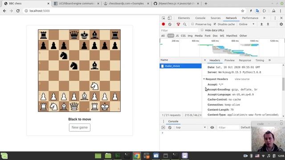Open screenshot camera app in taskbar
Viewport: 285px width, 160px height.
click(x=156, y=156)
